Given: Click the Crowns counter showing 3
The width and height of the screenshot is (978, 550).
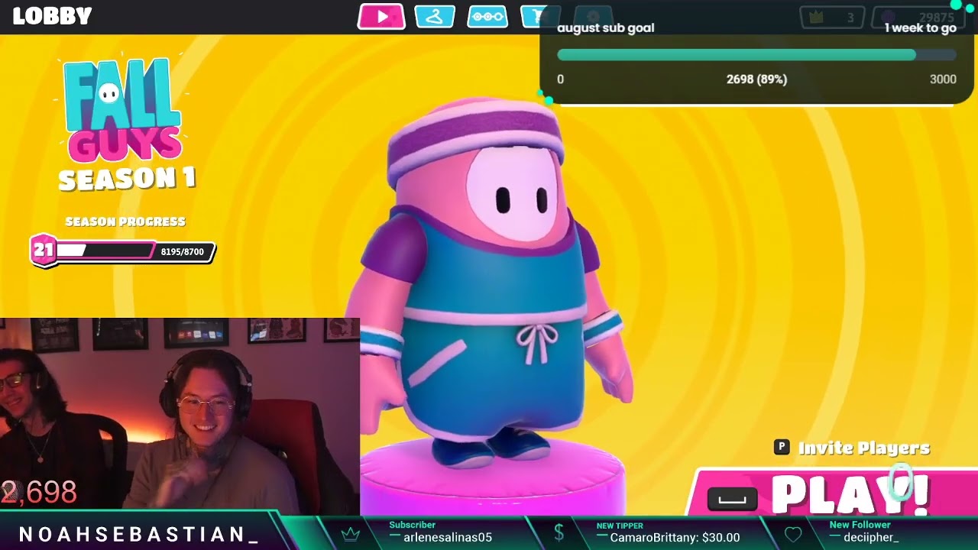Looking at the screenshot, I should click(x=831, y=18).
